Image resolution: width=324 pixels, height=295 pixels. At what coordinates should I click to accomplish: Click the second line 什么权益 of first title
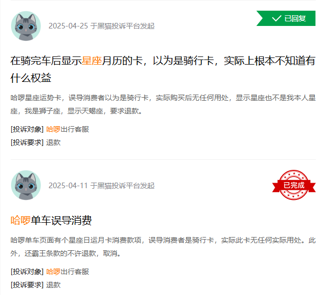pos(31,78)
